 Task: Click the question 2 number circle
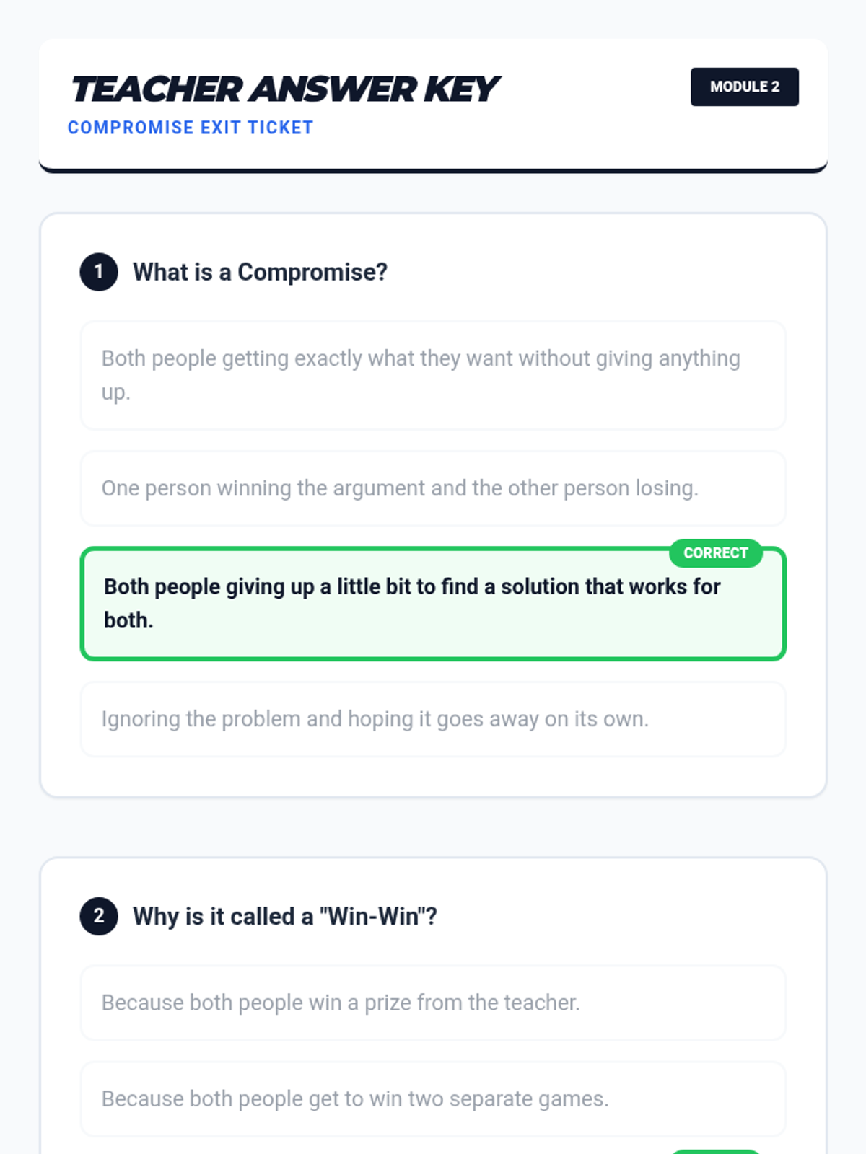(99, 916)
